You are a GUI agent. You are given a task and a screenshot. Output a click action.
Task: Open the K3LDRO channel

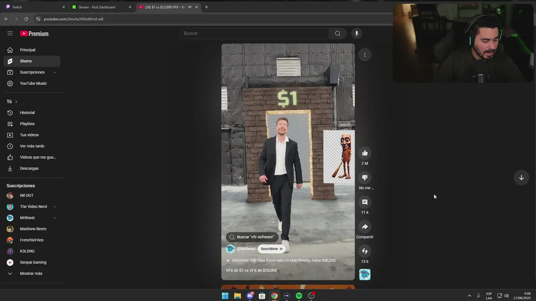(x=32, y=251)
